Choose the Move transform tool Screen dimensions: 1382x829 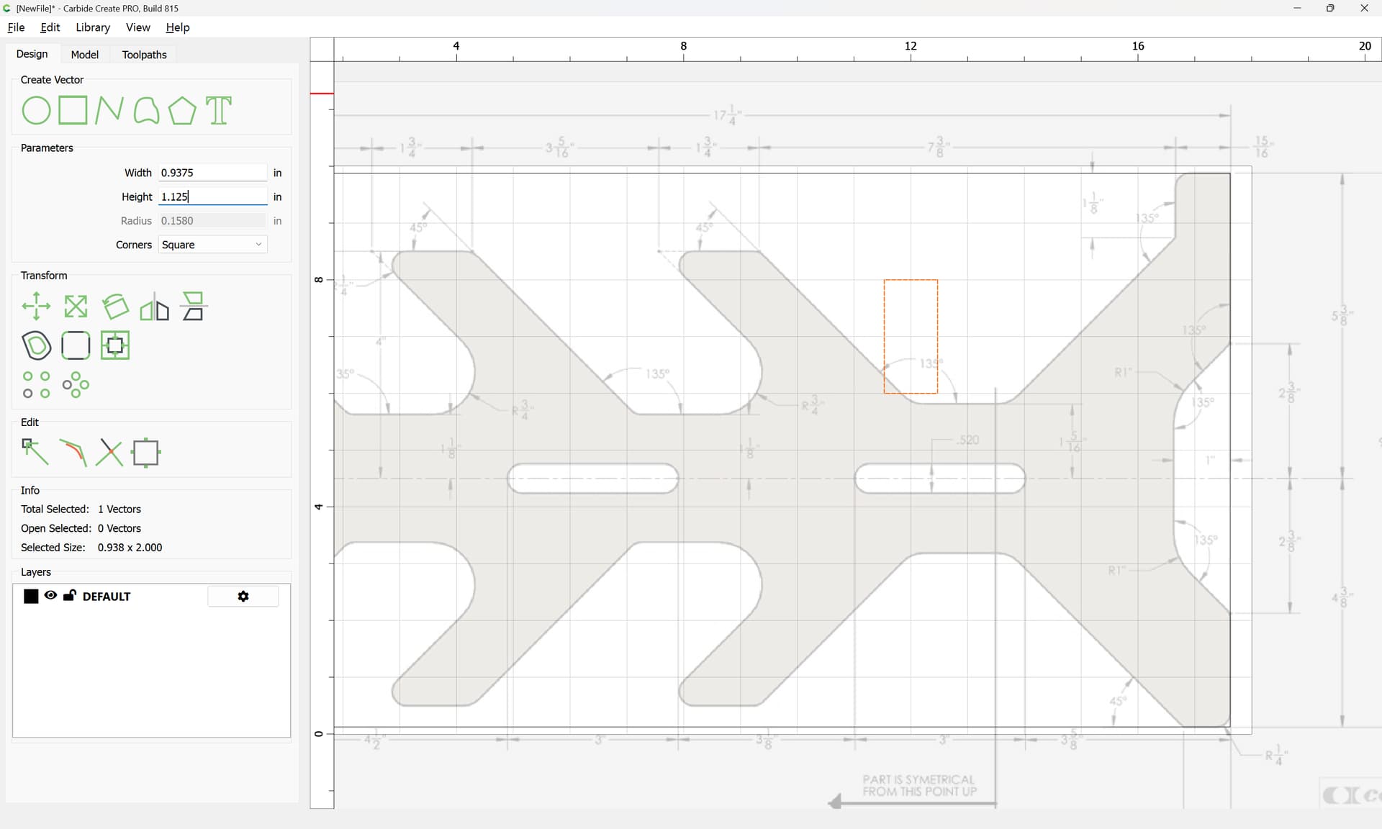click(x=36, y=307)
